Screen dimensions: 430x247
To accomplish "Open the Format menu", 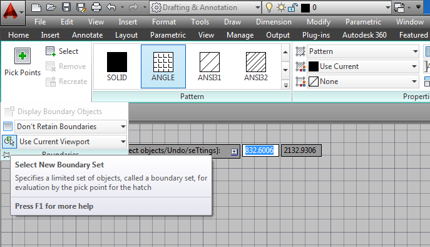I will 164,22.
